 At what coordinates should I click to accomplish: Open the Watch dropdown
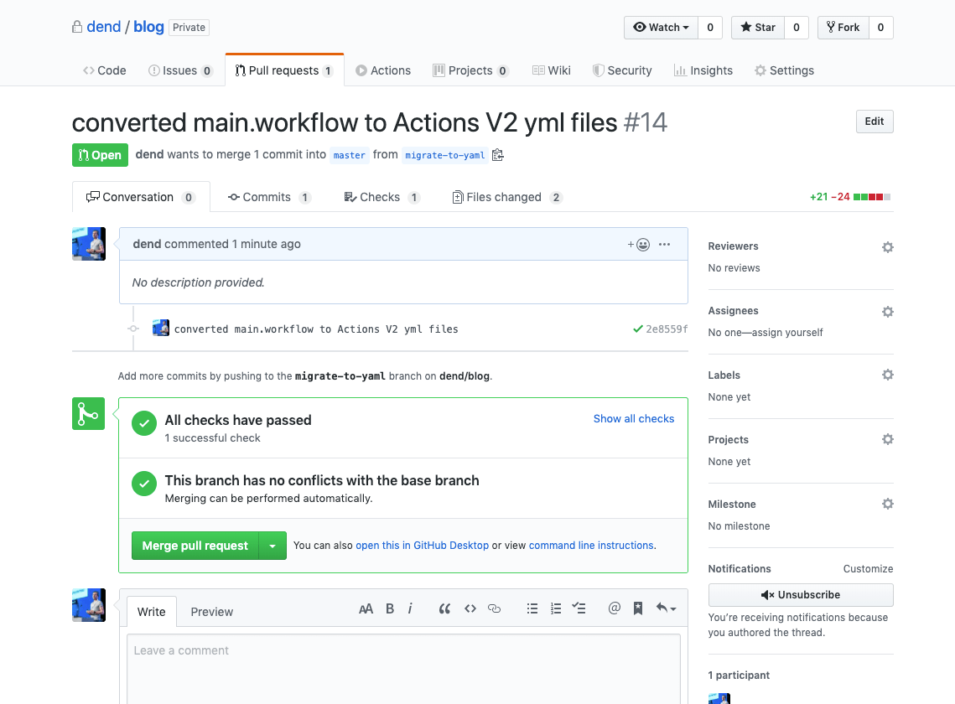(661, 28)
